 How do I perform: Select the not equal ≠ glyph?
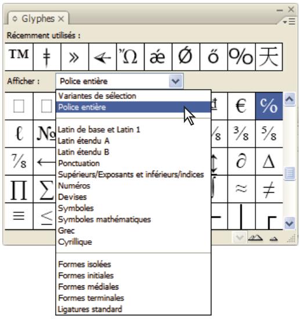269,189
